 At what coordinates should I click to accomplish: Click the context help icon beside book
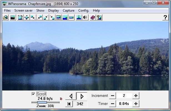pyautogui.click(x=99, y=17)
